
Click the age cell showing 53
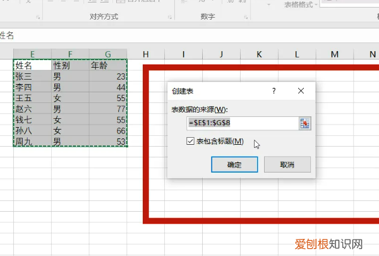[x=108, y=142]
